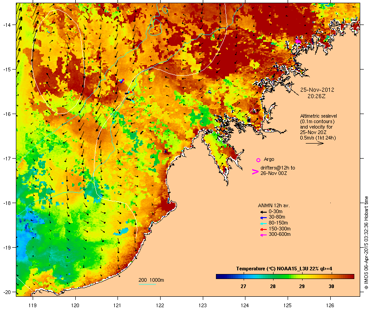Click the longitude label 119
The width and height of the screenshot is (372, 309).
[x=33, y=305]
